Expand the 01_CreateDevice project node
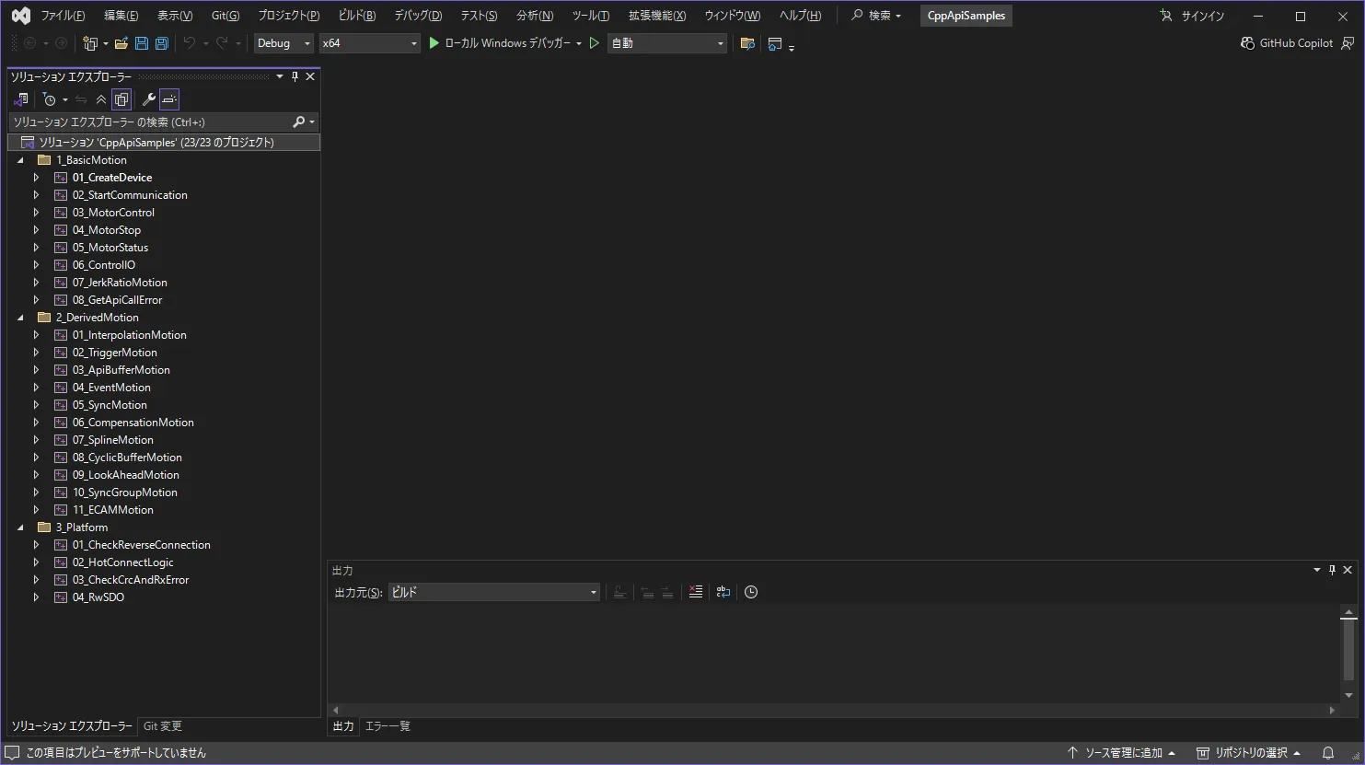Image resolution: width=1365 pixels, height=765 pixels. coord(35,177)
